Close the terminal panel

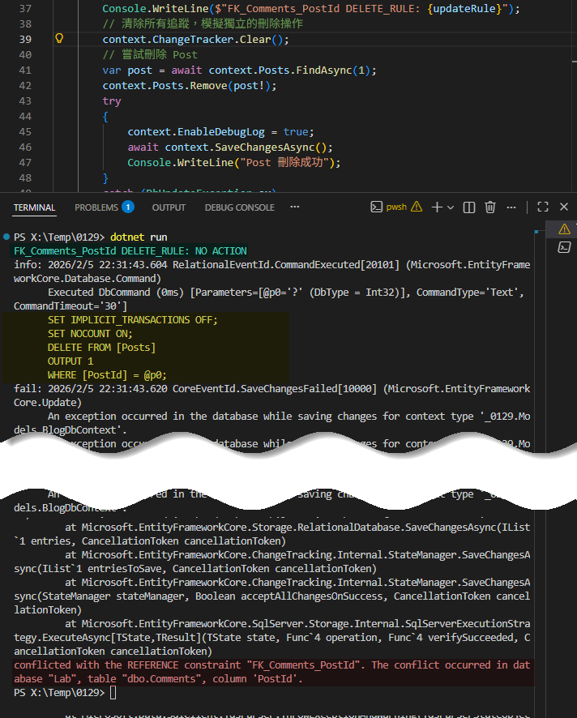pyautogui.click(x=564, y=207)
